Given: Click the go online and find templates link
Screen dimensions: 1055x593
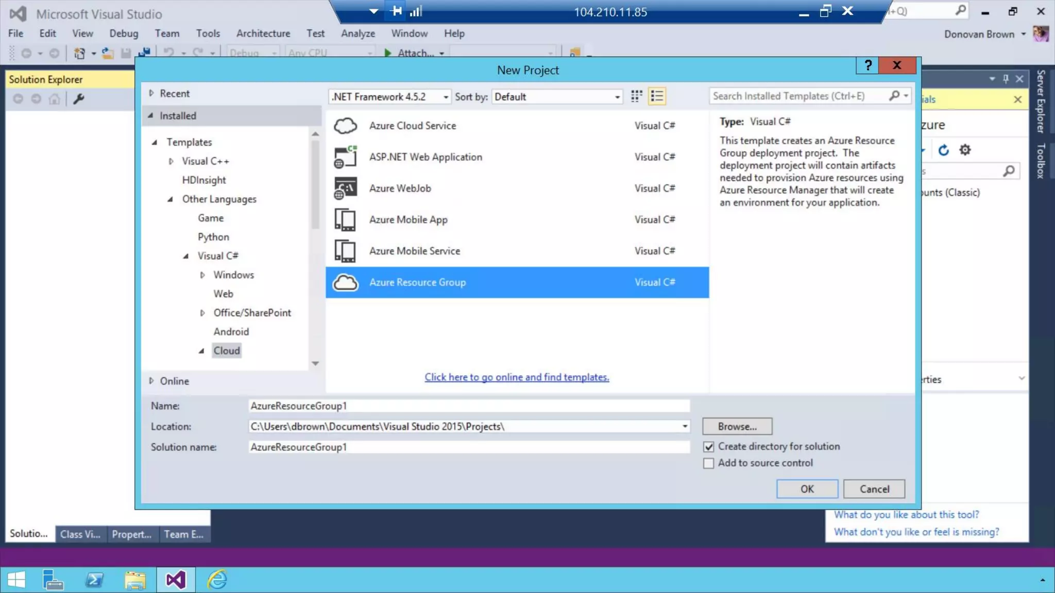Looking at the screenshot, I should click(517, 377).
